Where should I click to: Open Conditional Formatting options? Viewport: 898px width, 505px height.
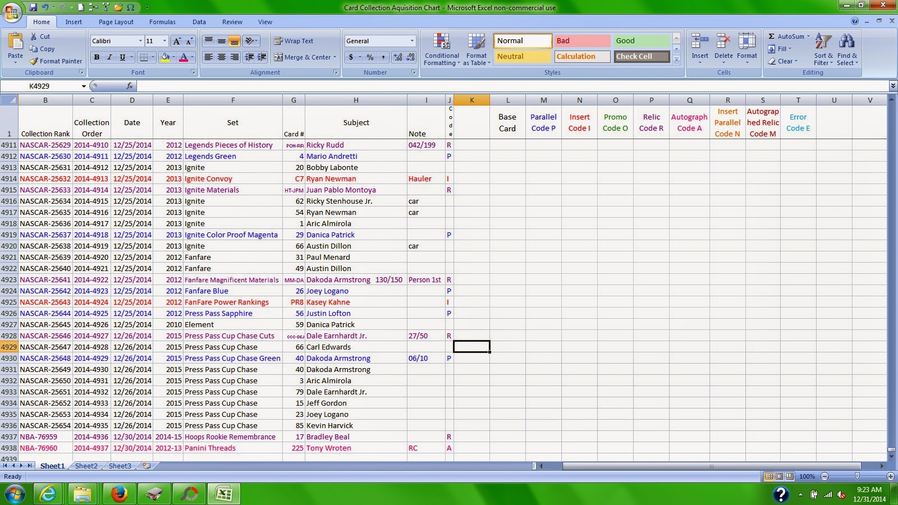tap(442, 49)
